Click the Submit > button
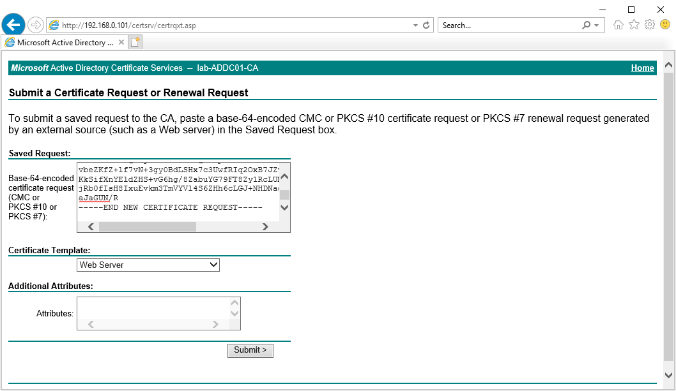The width and height of the screenshot is (676, 391). tap(250, 350)
